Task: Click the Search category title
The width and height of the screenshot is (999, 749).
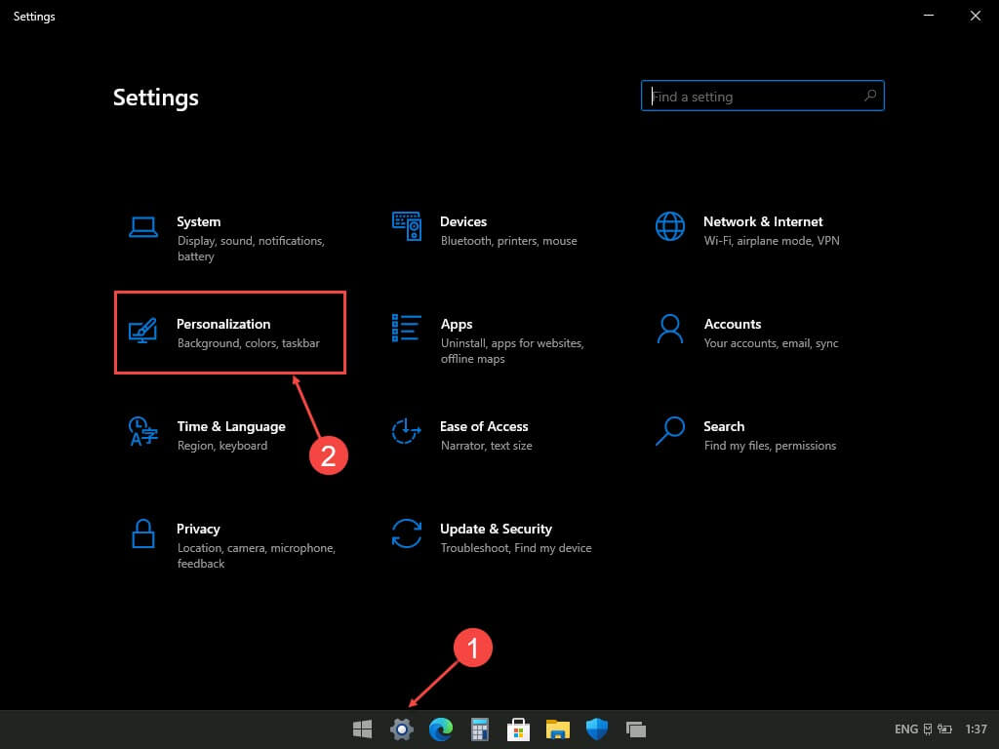Action: [x=724, y=427]
